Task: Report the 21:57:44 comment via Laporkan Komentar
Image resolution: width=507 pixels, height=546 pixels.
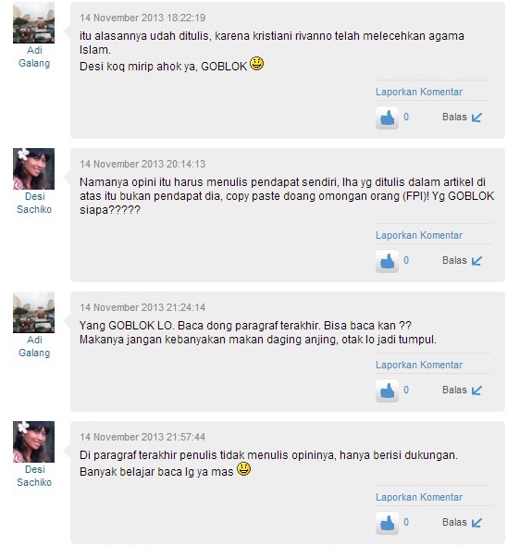Action: [x=419, y=497]
